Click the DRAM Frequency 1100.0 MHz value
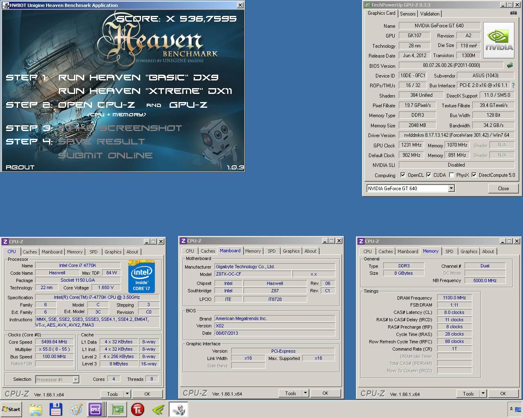Viewport: 523px width, 418px height. tap(454, 298)
